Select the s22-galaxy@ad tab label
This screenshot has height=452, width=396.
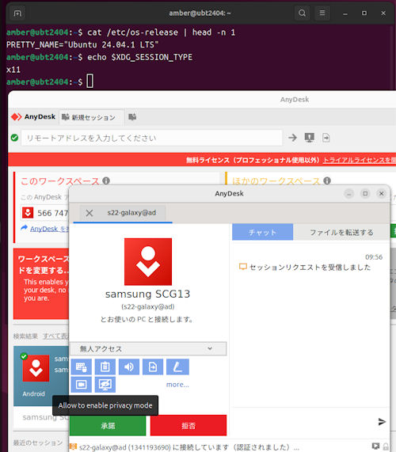pyautogui.click(x=131, y=213)
